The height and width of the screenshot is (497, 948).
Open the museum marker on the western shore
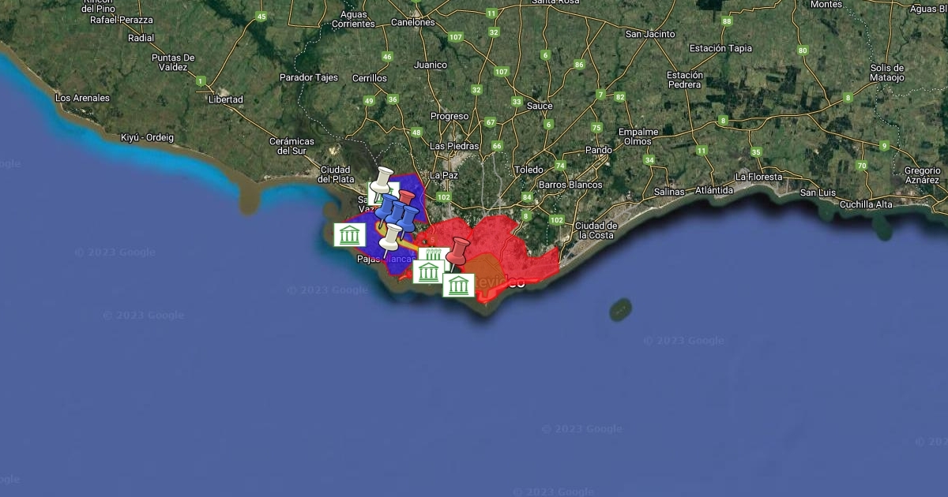pos(349,234)
